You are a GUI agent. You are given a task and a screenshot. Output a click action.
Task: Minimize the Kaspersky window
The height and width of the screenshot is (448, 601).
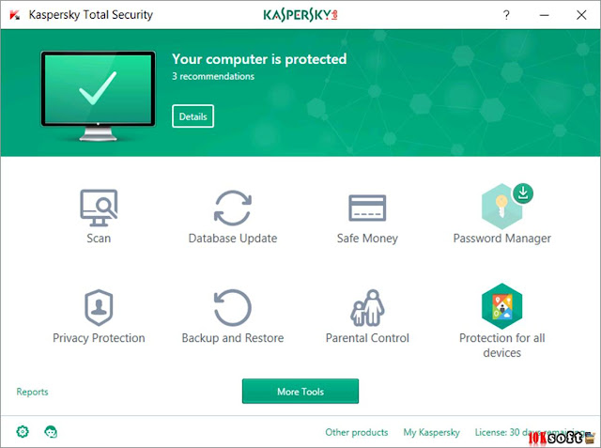[544, 15]
